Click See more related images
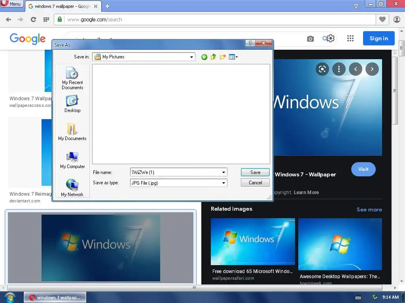405x303 pixels. tap(369, 210)
